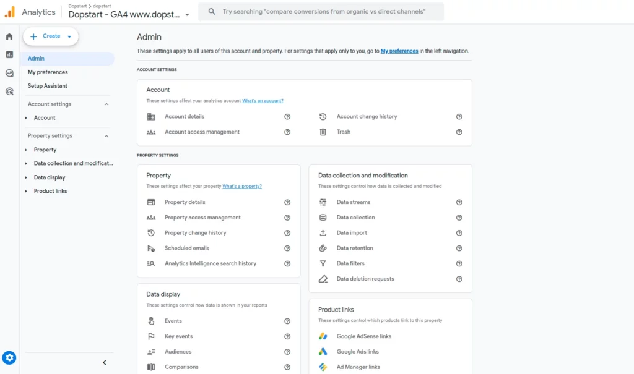
Task: Open the Home icon in left rail
Action: coord(9,36)
